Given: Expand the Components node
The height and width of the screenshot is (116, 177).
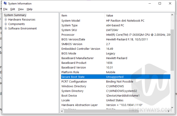Looking at the screenshot, I should tap(6, 24).
